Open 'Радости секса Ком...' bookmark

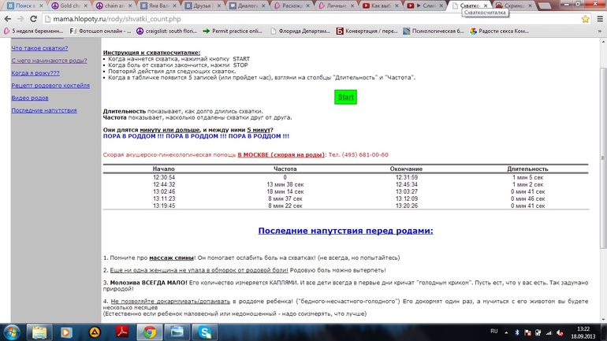tap(499, 31)
